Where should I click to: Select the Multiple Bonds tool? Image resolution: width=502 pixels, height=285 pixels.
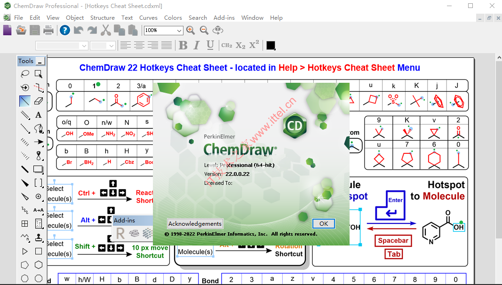point(24,114)
